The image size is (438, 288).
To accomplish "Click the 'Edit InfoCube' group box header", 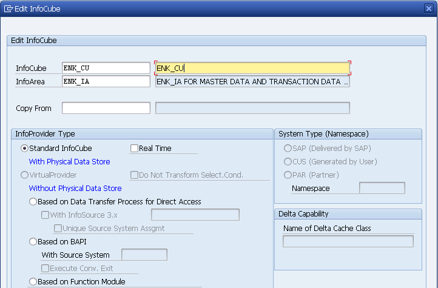I will tap(217, 41).
